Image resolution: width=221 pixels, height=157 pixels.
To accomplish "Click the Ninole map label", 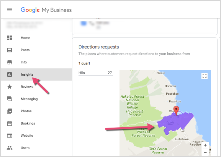I will [x=161, y=73].
